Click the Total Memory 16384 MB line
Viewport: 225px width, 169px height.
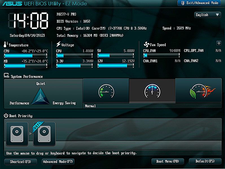point(90,35)
